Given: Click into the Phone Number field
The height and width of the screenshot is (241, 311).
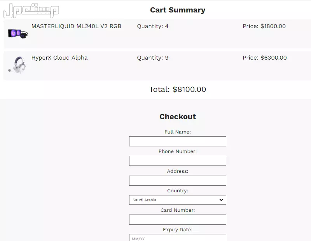Looking at the screenshot, I should coord(177,161).
